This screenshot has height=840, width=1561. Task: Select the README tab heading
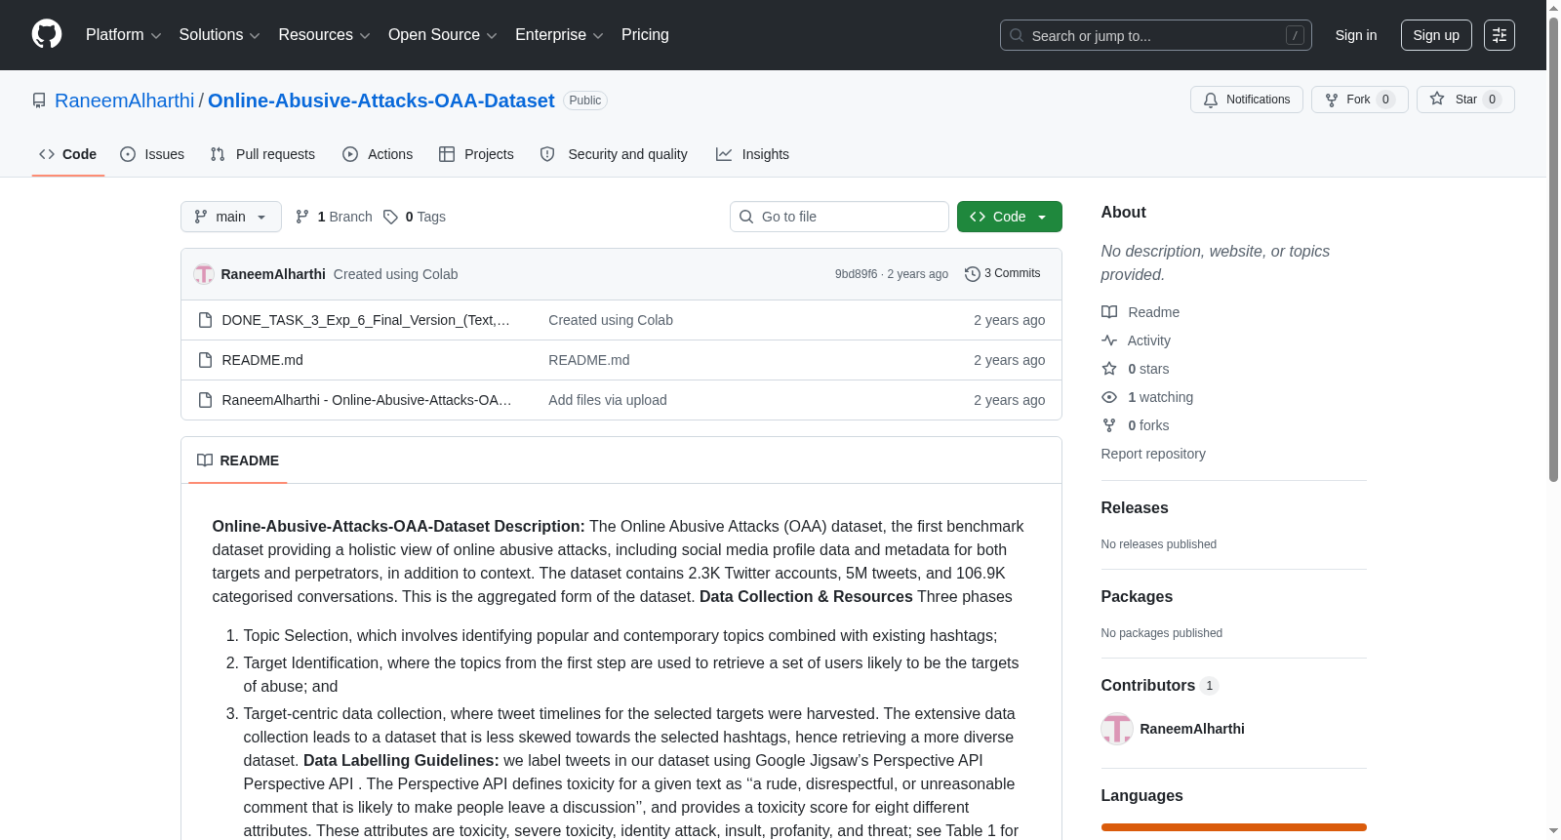pos(238,460)
